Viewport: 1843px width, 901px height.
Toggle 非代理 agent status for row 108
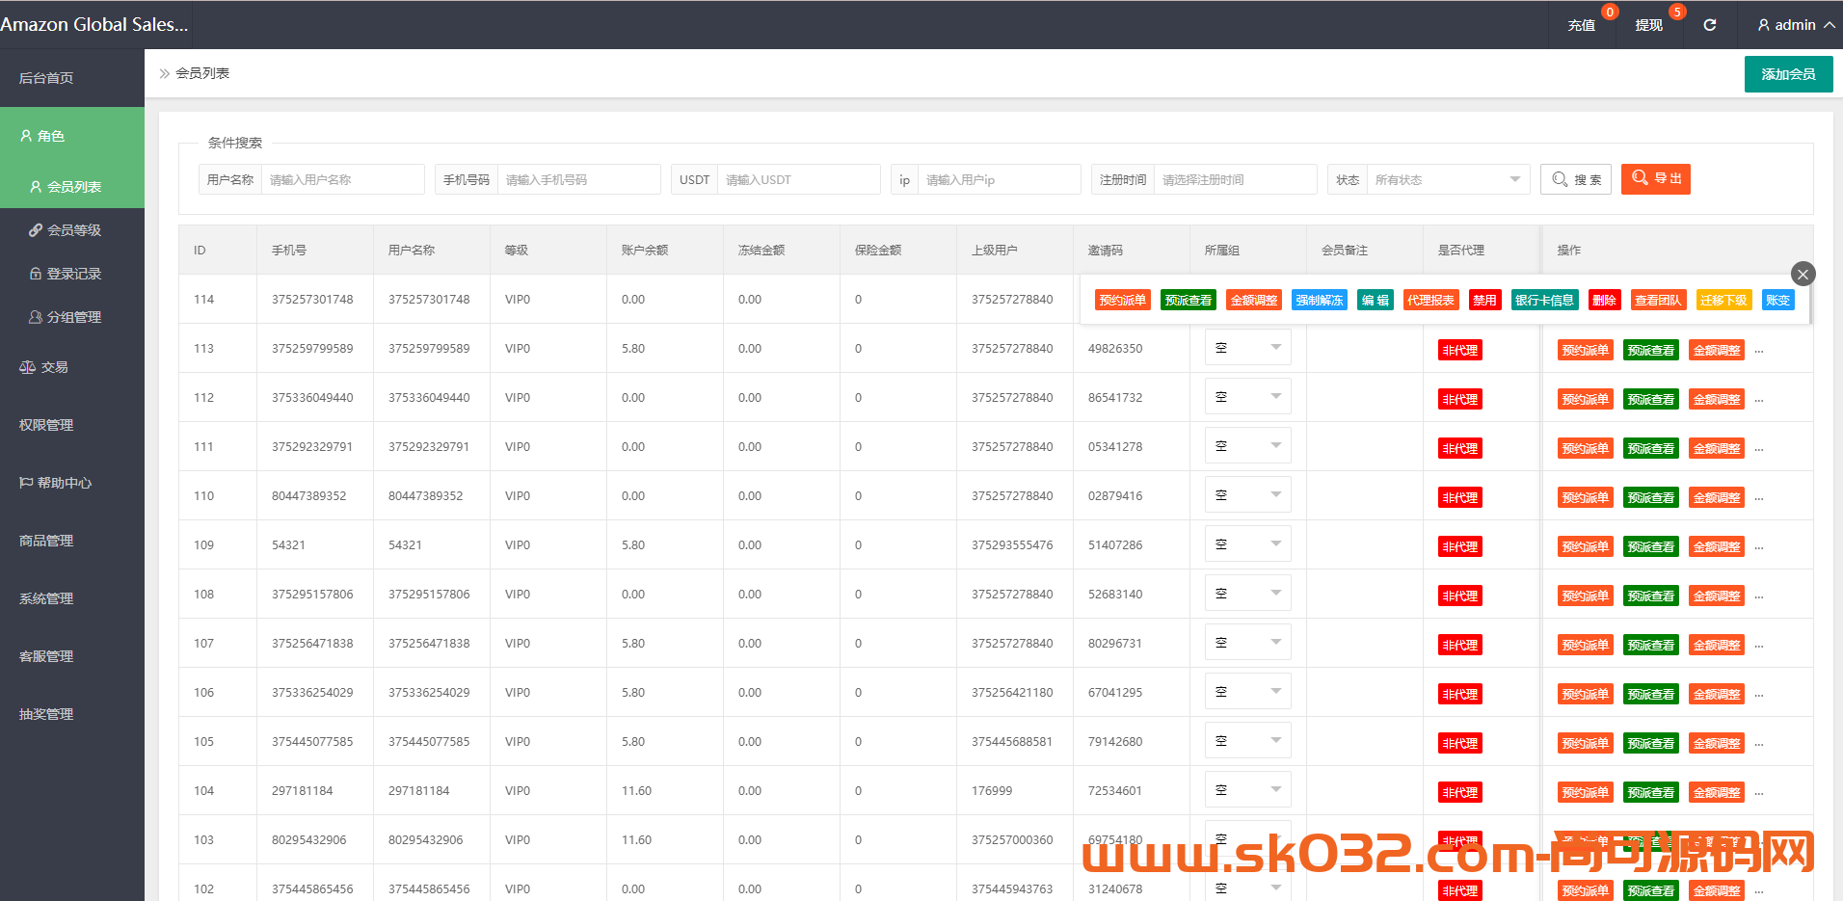pyautogui.click(x=1459, y=596)
